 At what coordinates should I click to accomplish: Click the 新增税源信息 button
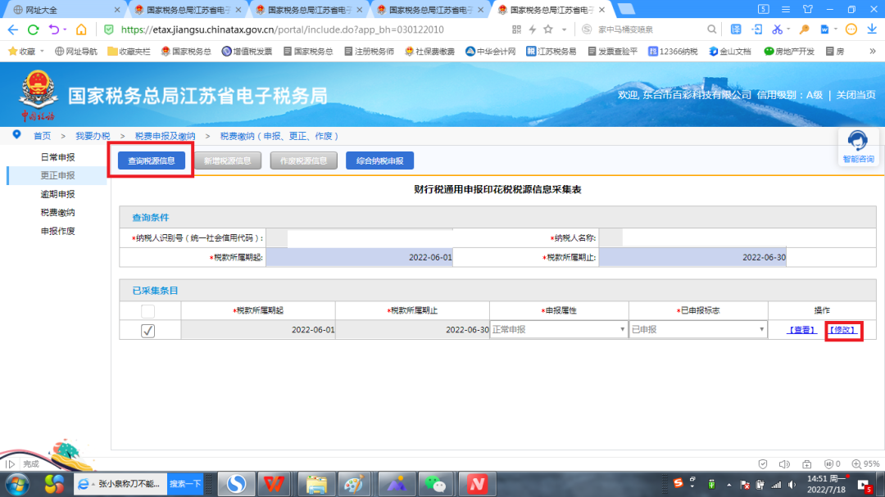tap(228, 160)
